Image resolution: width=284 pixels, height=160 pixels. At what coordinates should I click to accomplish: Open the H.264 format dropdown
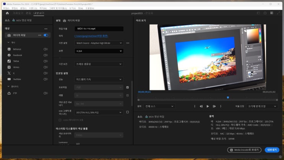99,51
